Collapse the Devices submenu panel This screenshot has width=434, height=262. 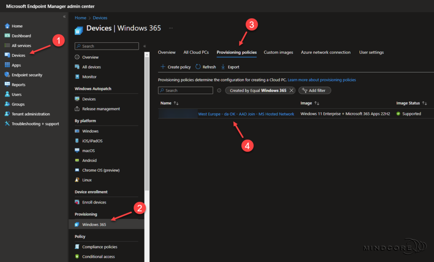[145, 46]
